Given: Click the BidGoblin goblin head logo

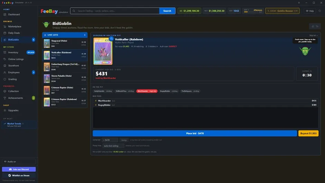Looking at the screenshot, I should [46, 25].
